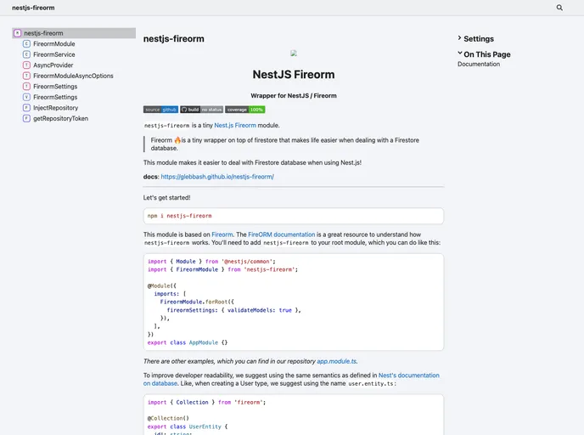The image size is (584, 435).
Task: Click the getRepositoryToken function icon
Action: pos(26,119)
